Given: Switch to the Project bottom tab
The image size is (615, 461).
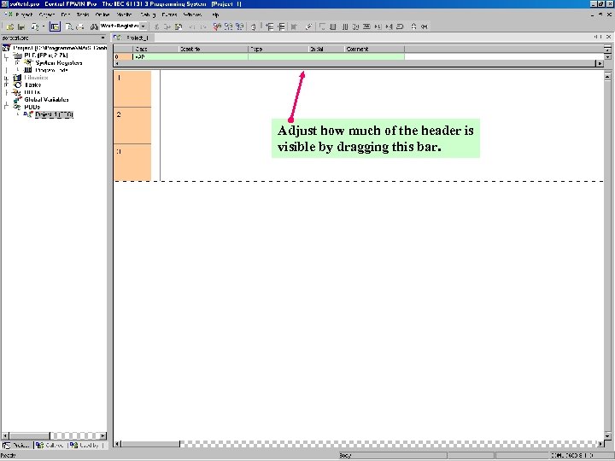Looking at the screenshot, I should coord(16,446).
